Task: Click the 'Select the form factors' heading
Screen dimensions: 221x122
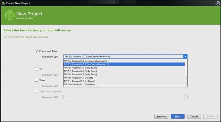Action: pyautogui.click(x=37, y=30)
